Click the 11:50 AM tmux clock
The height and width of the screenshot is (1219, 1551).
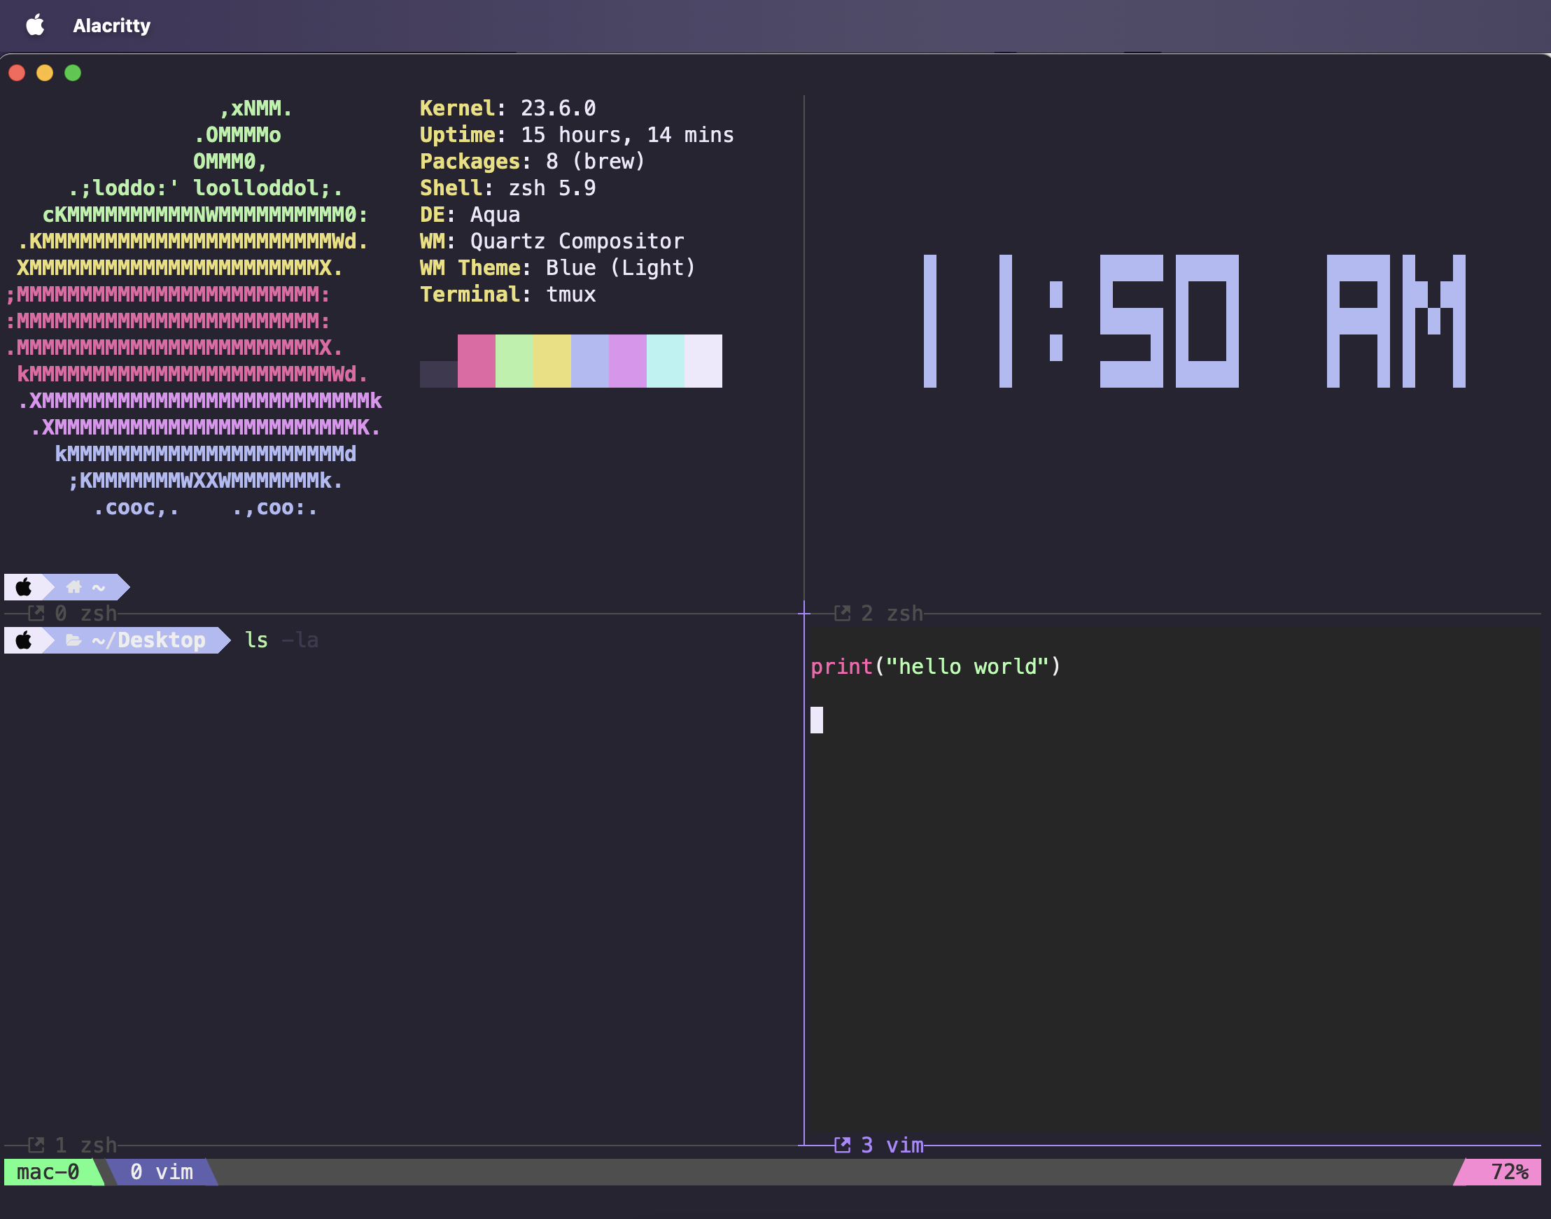point(1194,321)
